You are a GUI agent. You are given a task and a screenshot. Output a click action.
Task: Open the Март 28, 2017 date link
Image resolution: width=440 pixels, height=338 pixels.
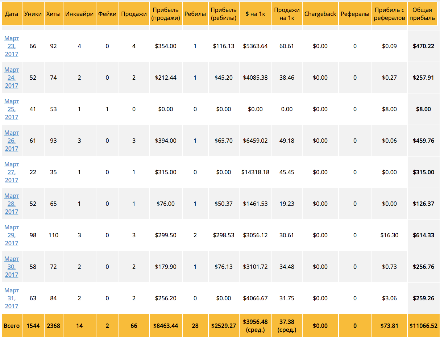(x=12, y=204)
